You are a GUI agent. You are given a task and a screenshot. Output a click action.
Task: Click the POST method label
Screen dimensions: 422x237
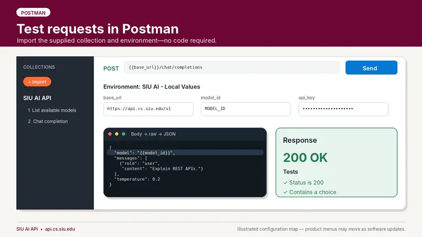[111, 69]
